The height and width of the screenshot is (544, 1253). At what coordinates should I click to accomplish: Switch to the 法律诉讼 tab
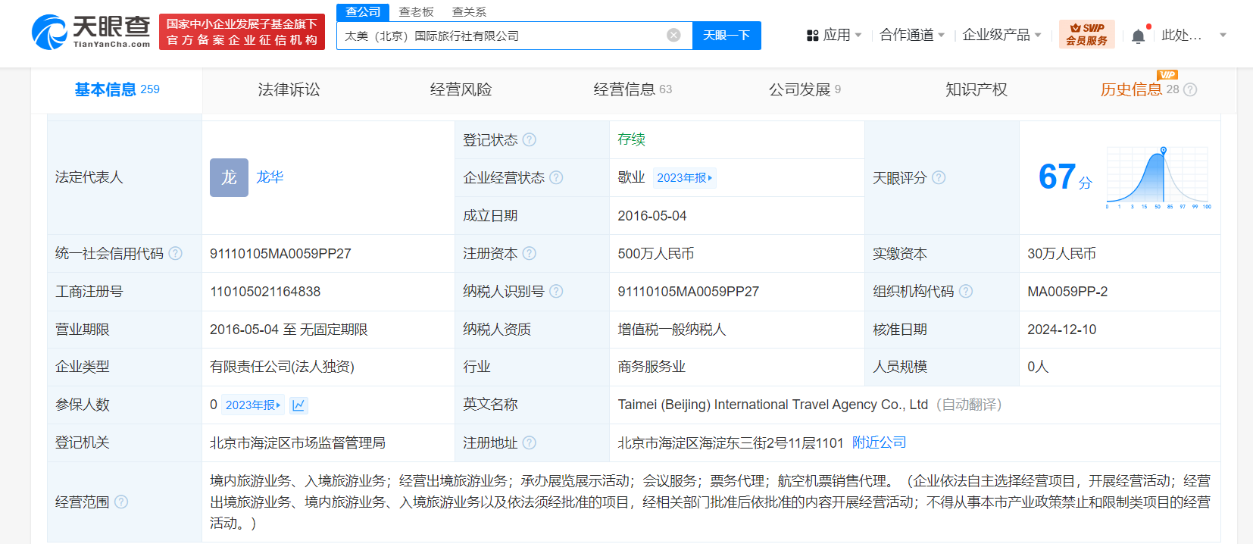pos(289,89)
